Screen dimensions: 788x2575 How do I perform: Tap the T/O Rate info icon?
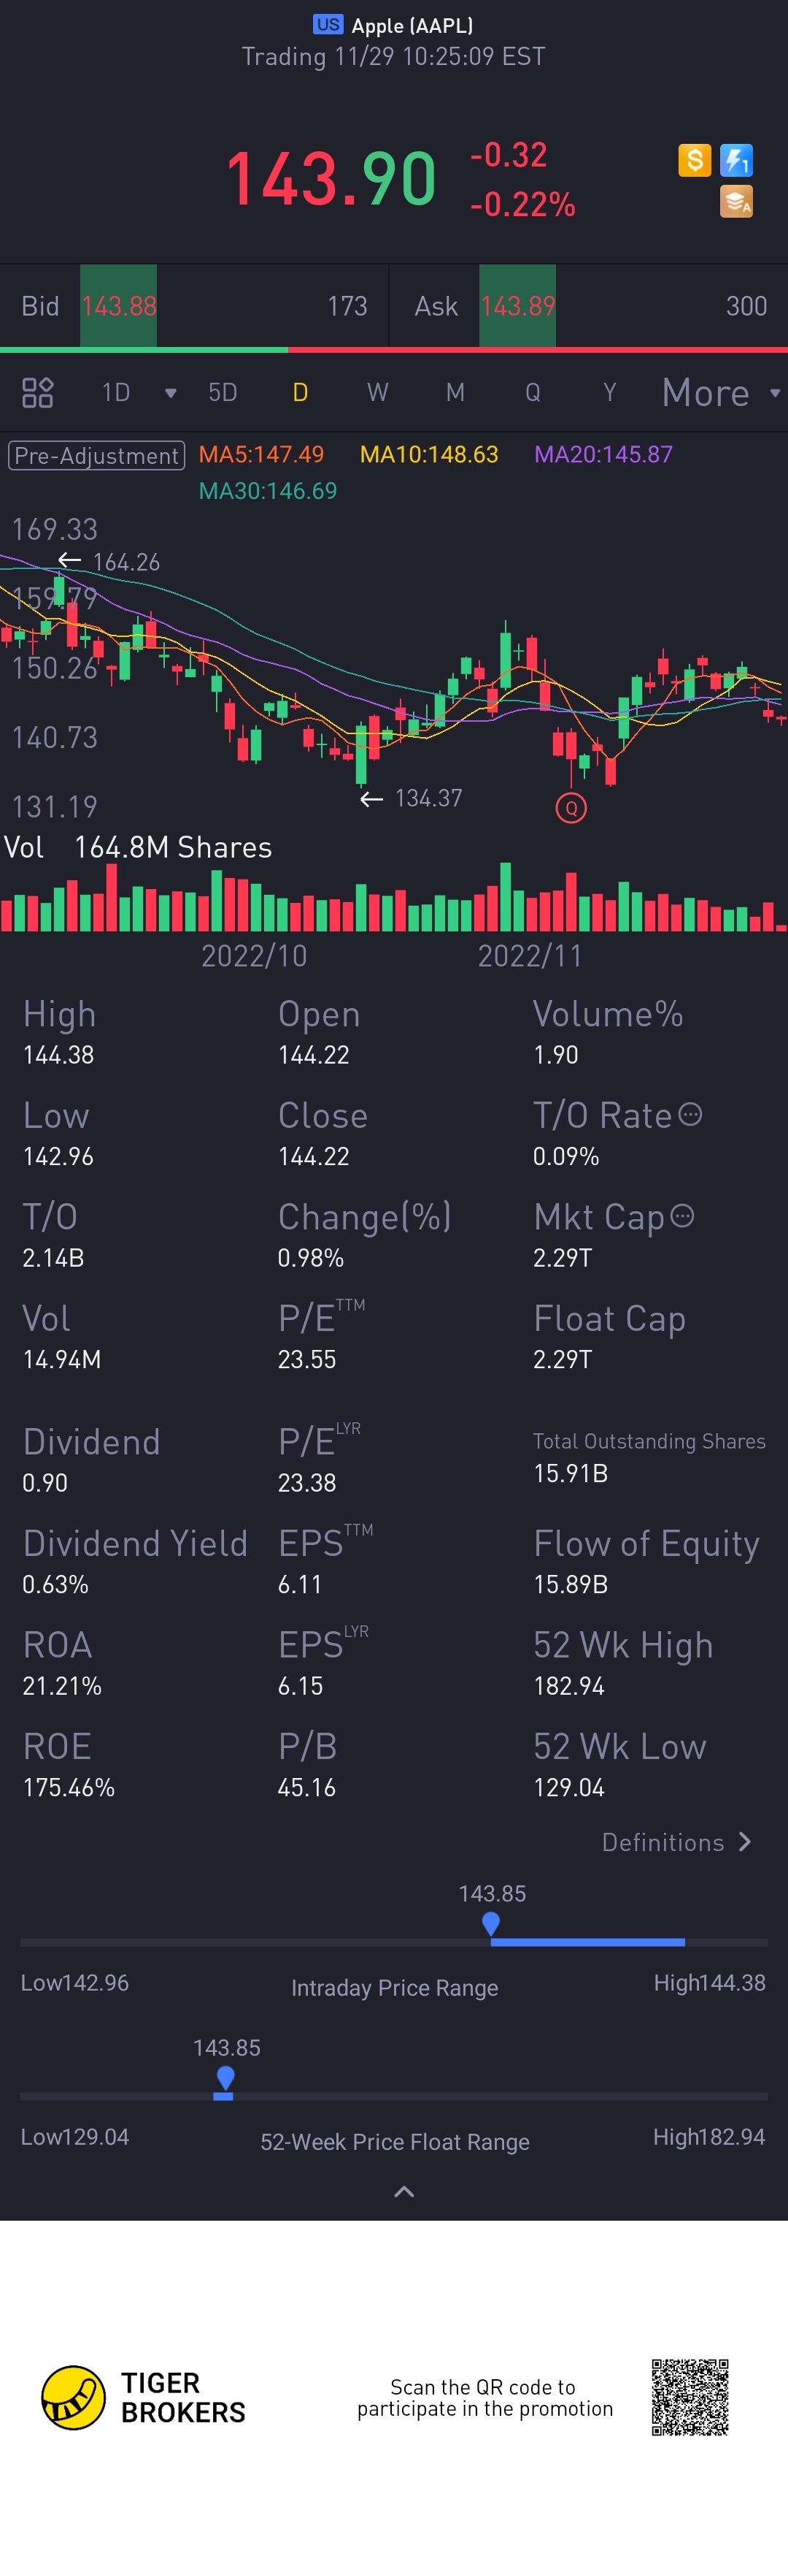(x=690, y=1113)
